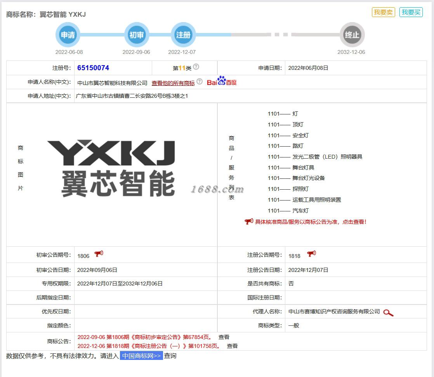Select applicant name 中山市翼芯智能科技有限公司
The width and height of the screenshot is (434, 377).
(112, 83)
